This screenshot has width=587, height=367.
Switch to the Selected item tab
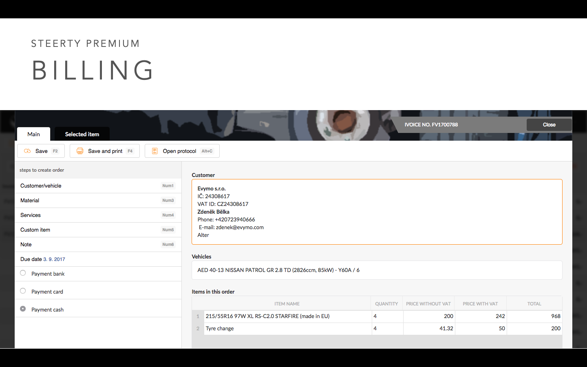(x=82, y=134)
